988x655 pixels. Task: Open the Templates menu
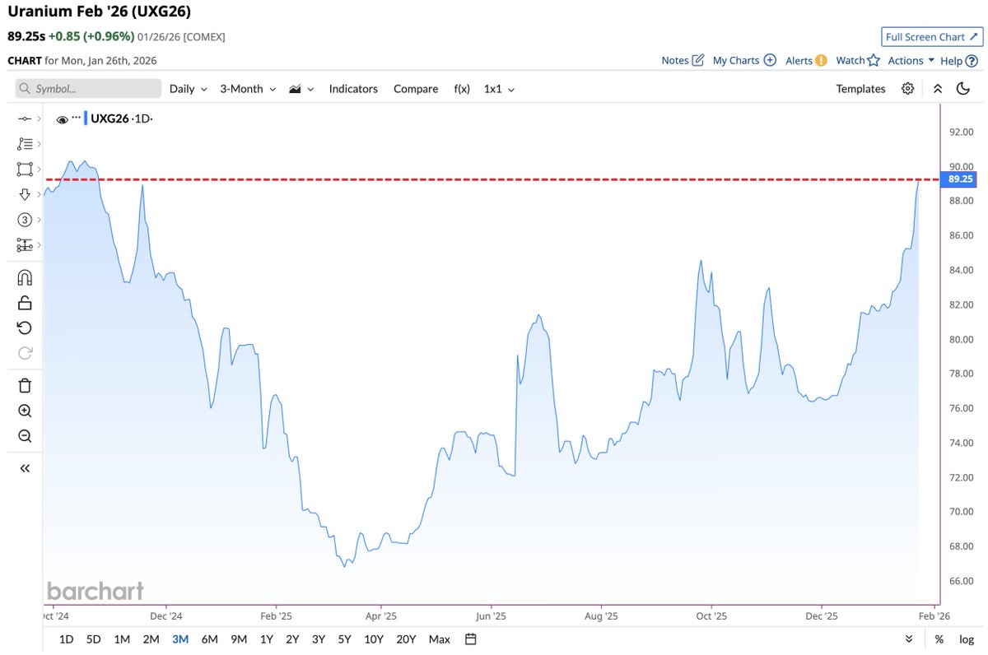point(860,89)
